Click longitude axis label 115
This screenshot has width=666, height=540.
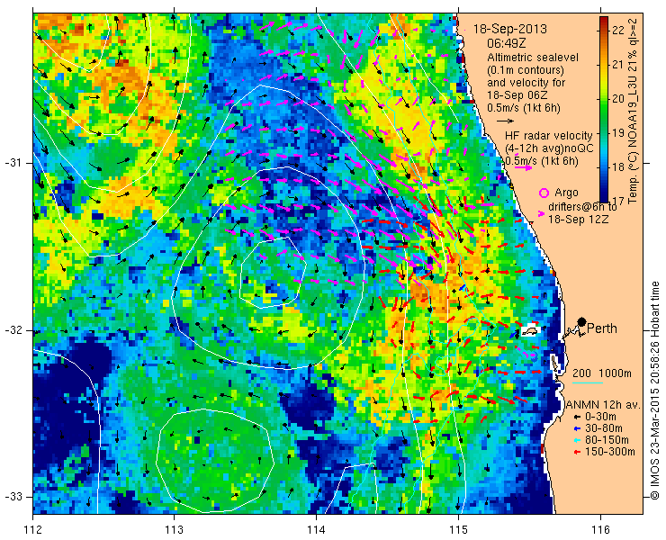click(458, 530)
